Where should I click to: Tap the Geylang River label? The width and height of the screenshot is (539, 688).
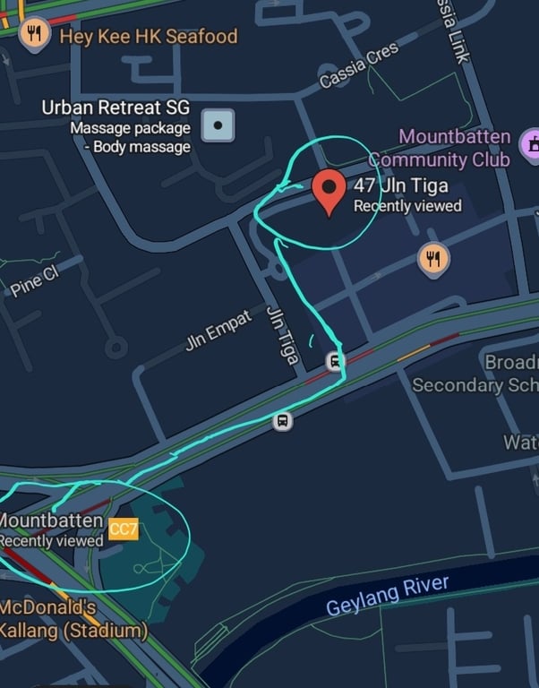tap(388, 596)
